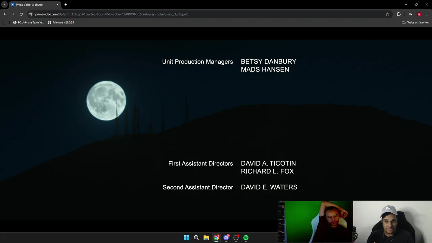Viewport: 432px width, 243px height.
Task: Open Todos os favoritos folder
Action: (x=415, y=22)
